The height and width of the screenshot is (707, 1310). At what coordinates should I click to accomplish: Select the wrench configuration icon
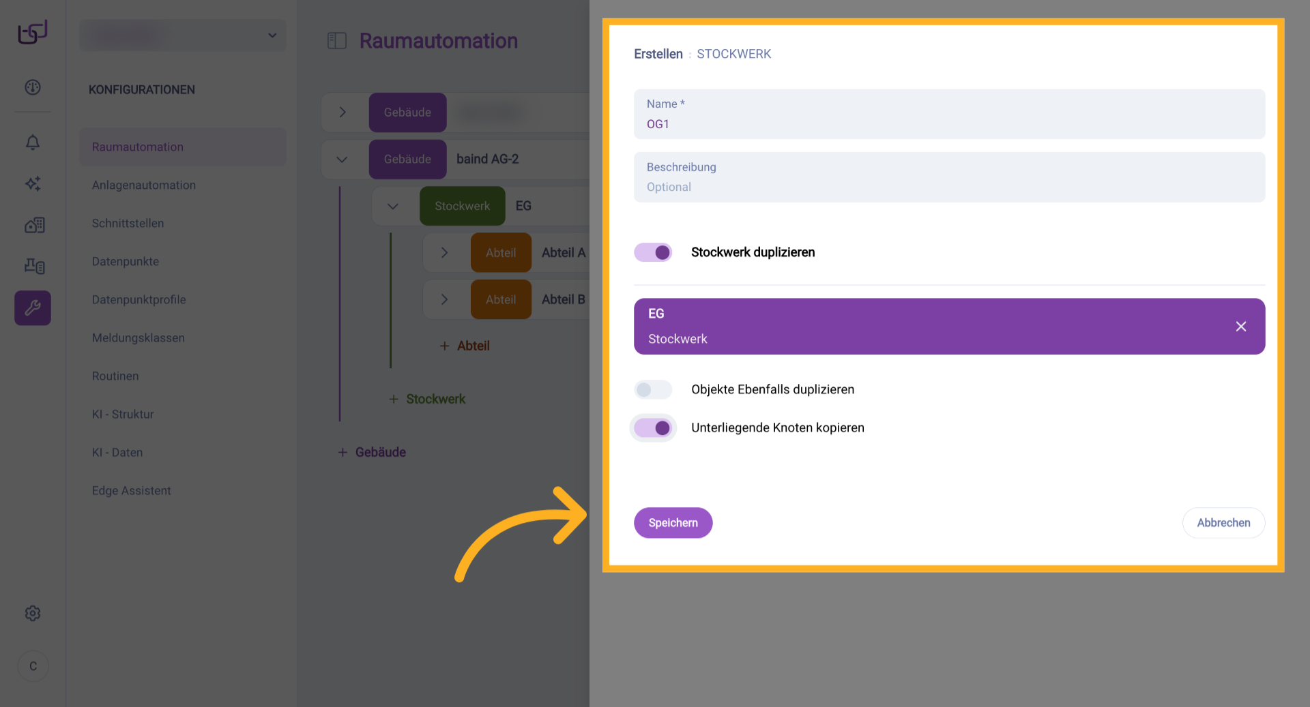coord(33,308)
